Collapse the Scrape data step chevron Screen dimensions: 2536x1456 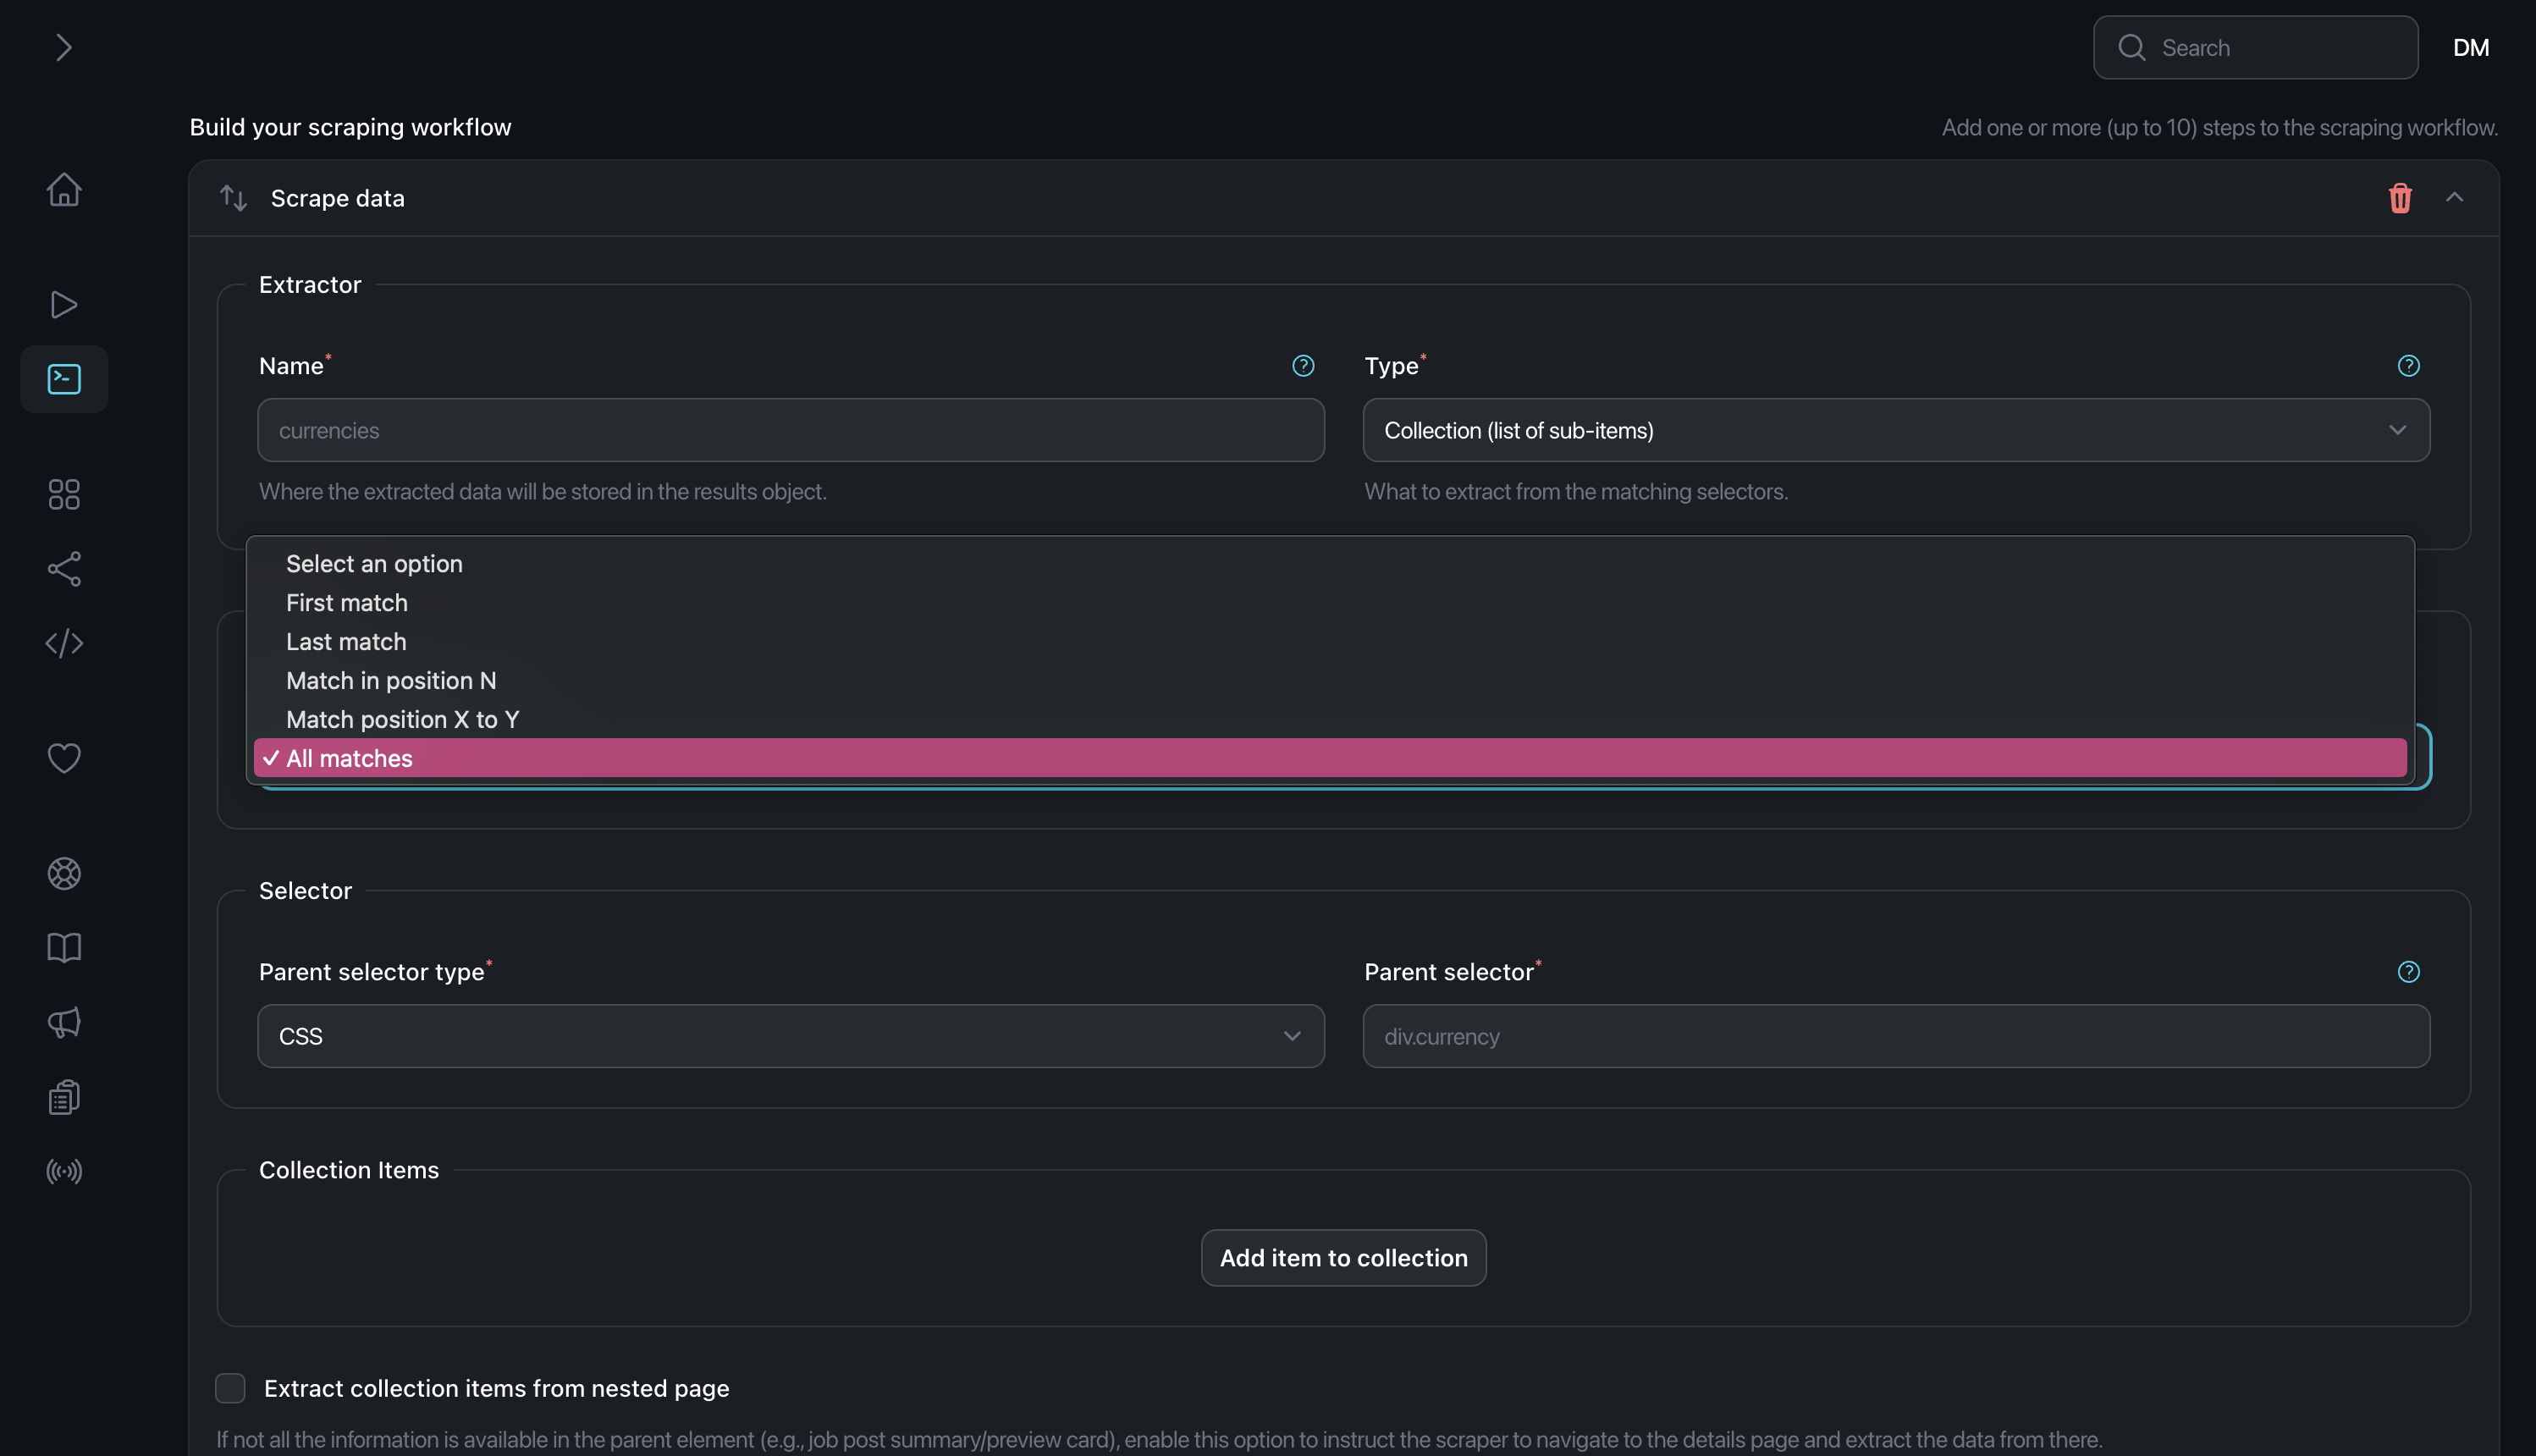[x=2454, y=198]
